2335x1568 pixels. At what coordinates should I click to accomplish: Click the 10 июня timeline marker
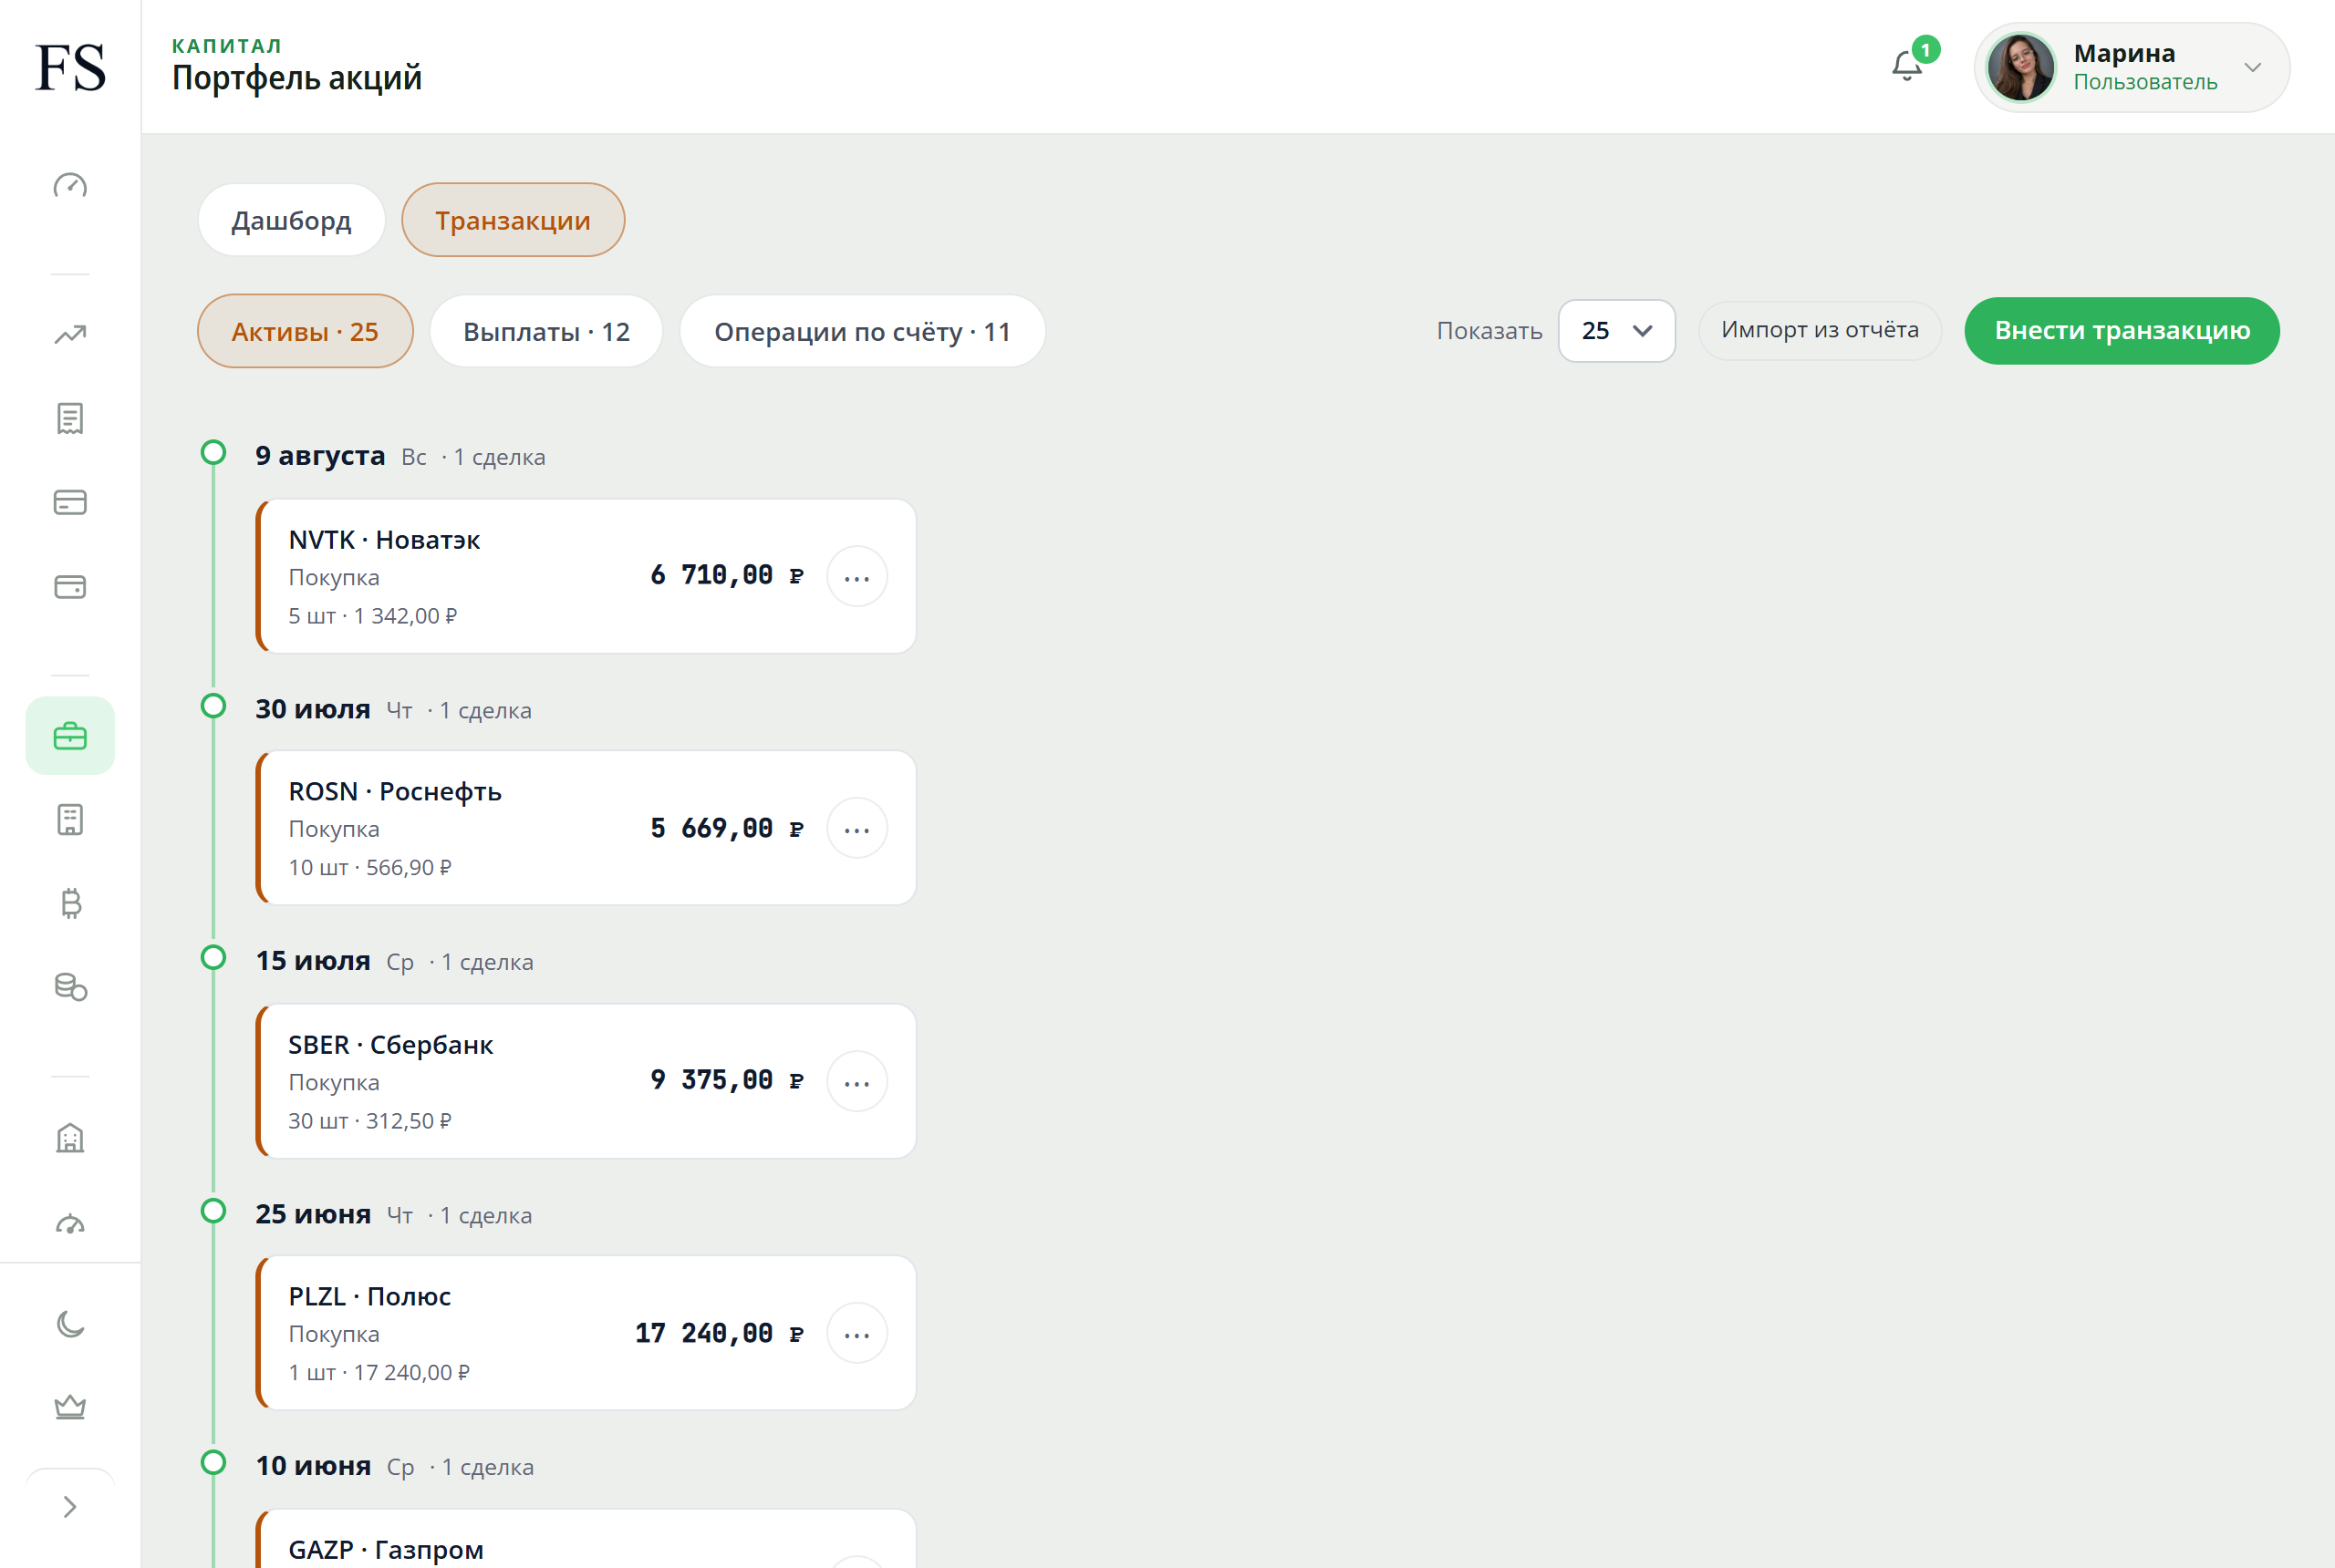(x=213, y=1463)
